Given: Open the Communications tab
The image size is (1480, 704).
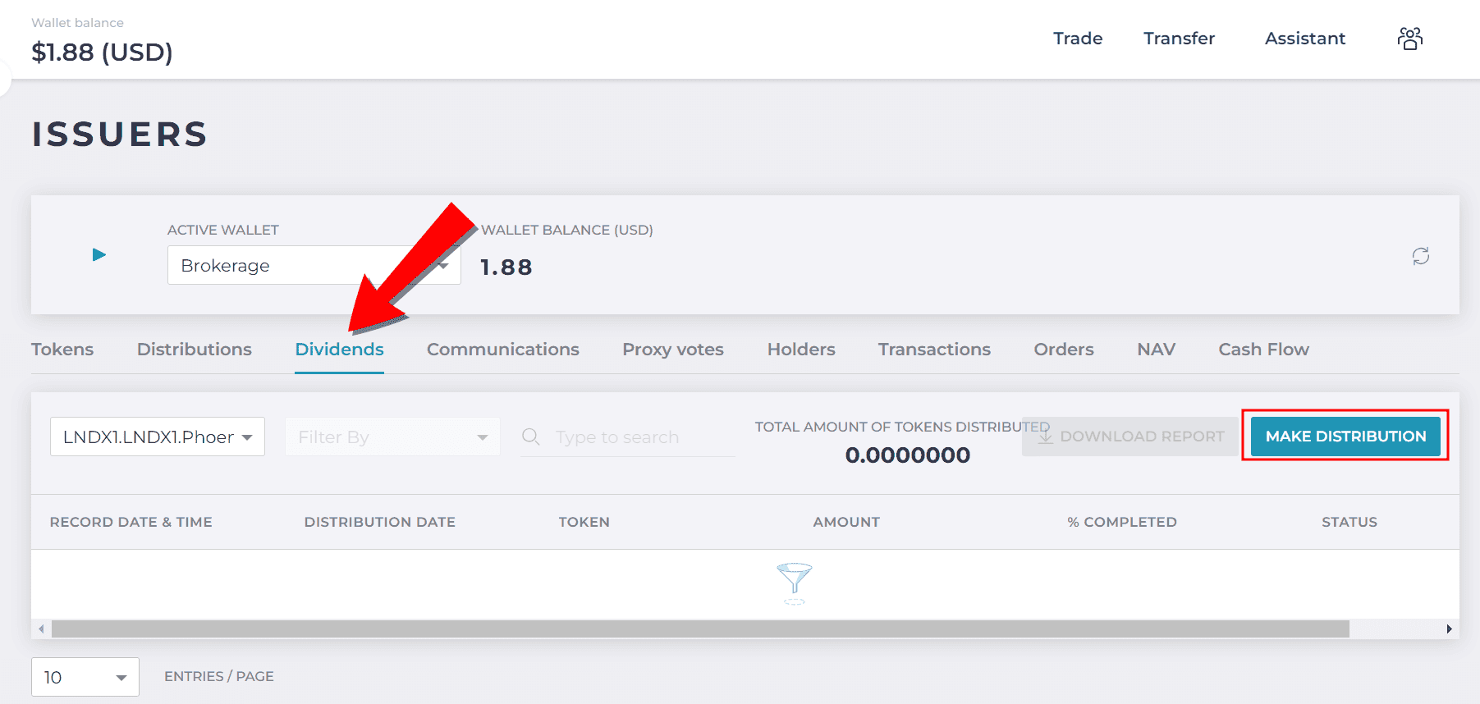Looking at the screenshot, I should [503, 350].
